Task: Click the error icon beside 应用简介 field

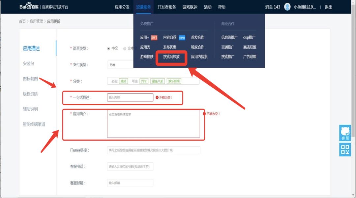Action: click(204, 114)
